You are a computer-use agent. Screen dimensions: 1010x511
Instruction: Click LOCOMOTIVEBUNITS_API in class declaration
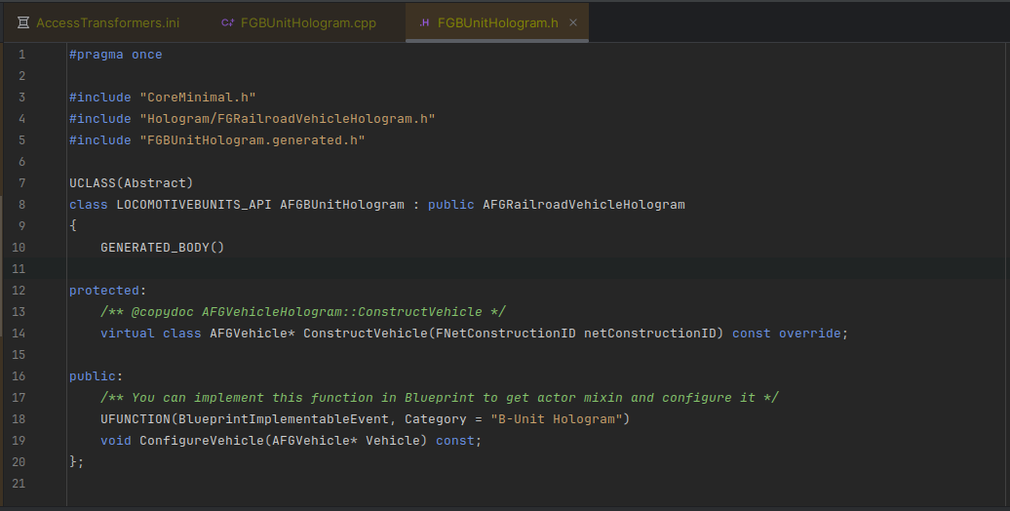pos(194,204)
